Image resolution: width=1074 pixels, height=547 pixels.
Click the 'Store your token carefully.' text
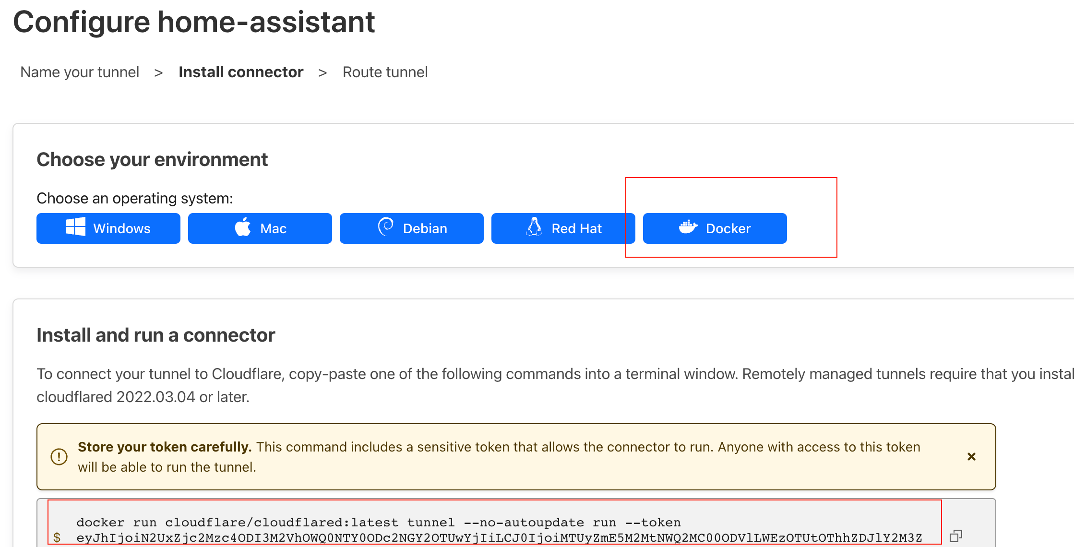[x=165, y=447]
